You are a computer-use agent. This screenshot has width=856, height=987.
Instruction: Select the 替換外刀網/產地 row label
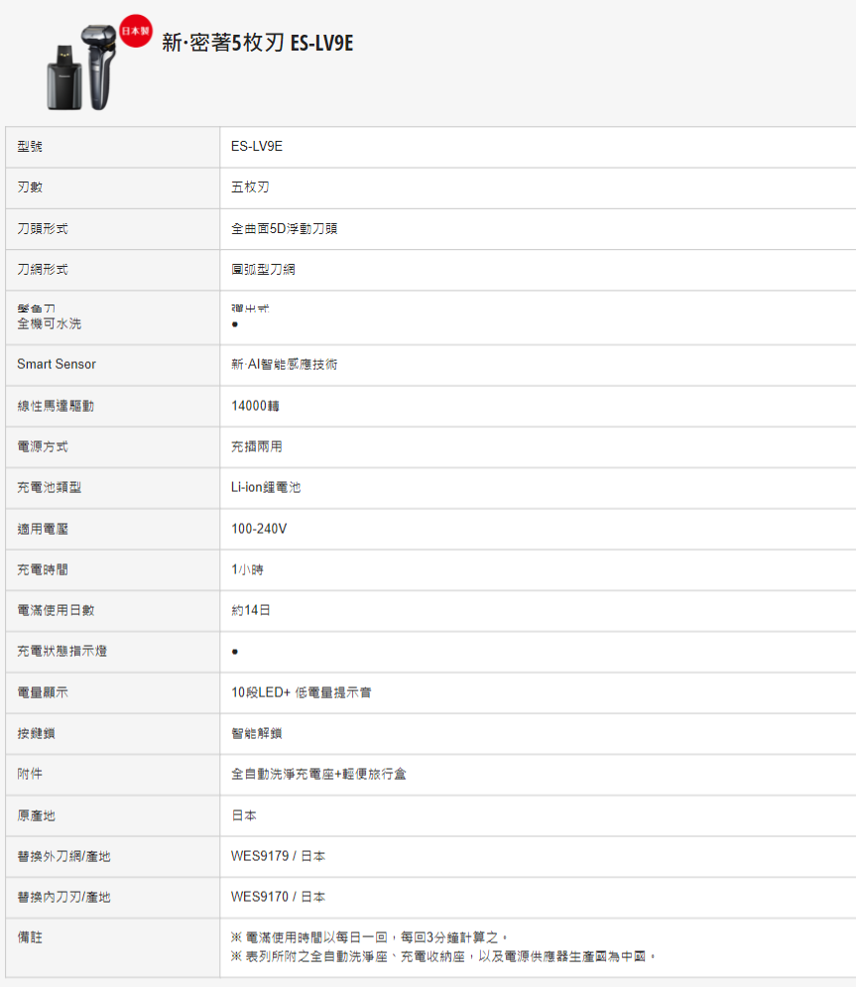pyautogui.click(x=63, y=856)
